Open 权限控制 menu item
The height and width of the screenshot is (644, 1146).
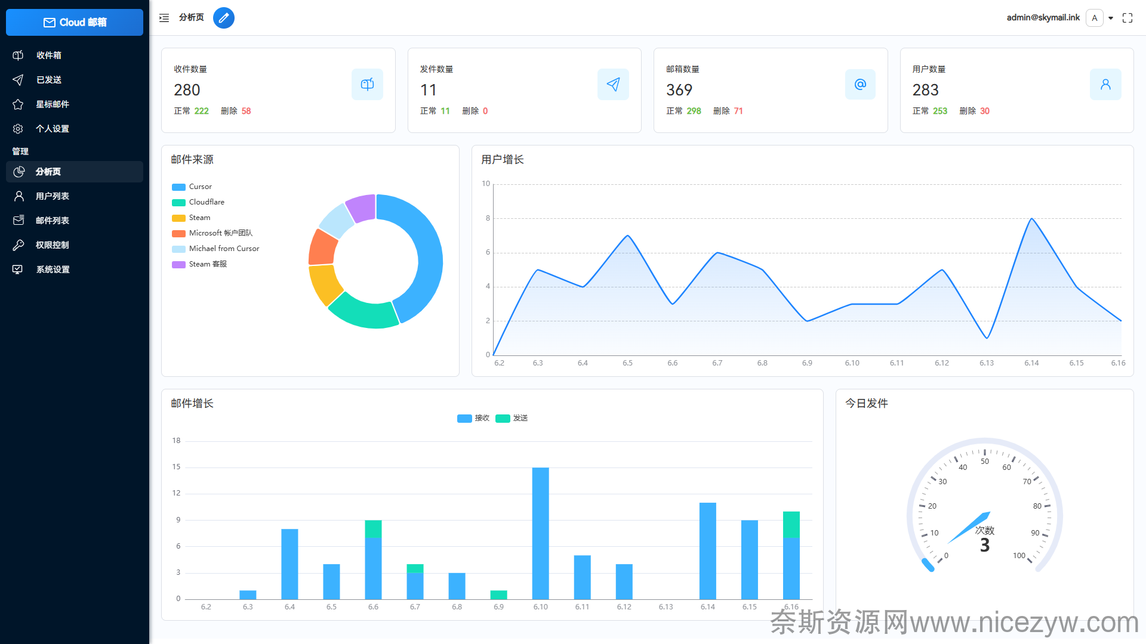(x=53, y=245)
